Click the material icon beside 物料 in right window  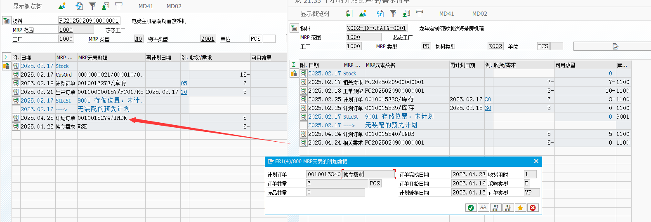(294, 28)
